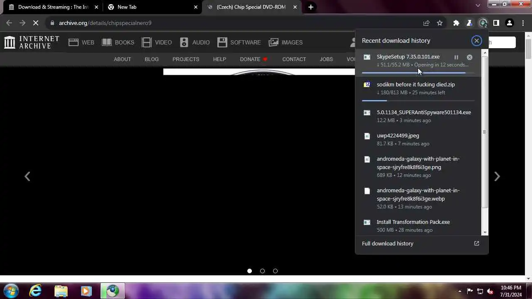Open the JOBS link
This screenshot has width=532, height=299.
coord(326,59)
